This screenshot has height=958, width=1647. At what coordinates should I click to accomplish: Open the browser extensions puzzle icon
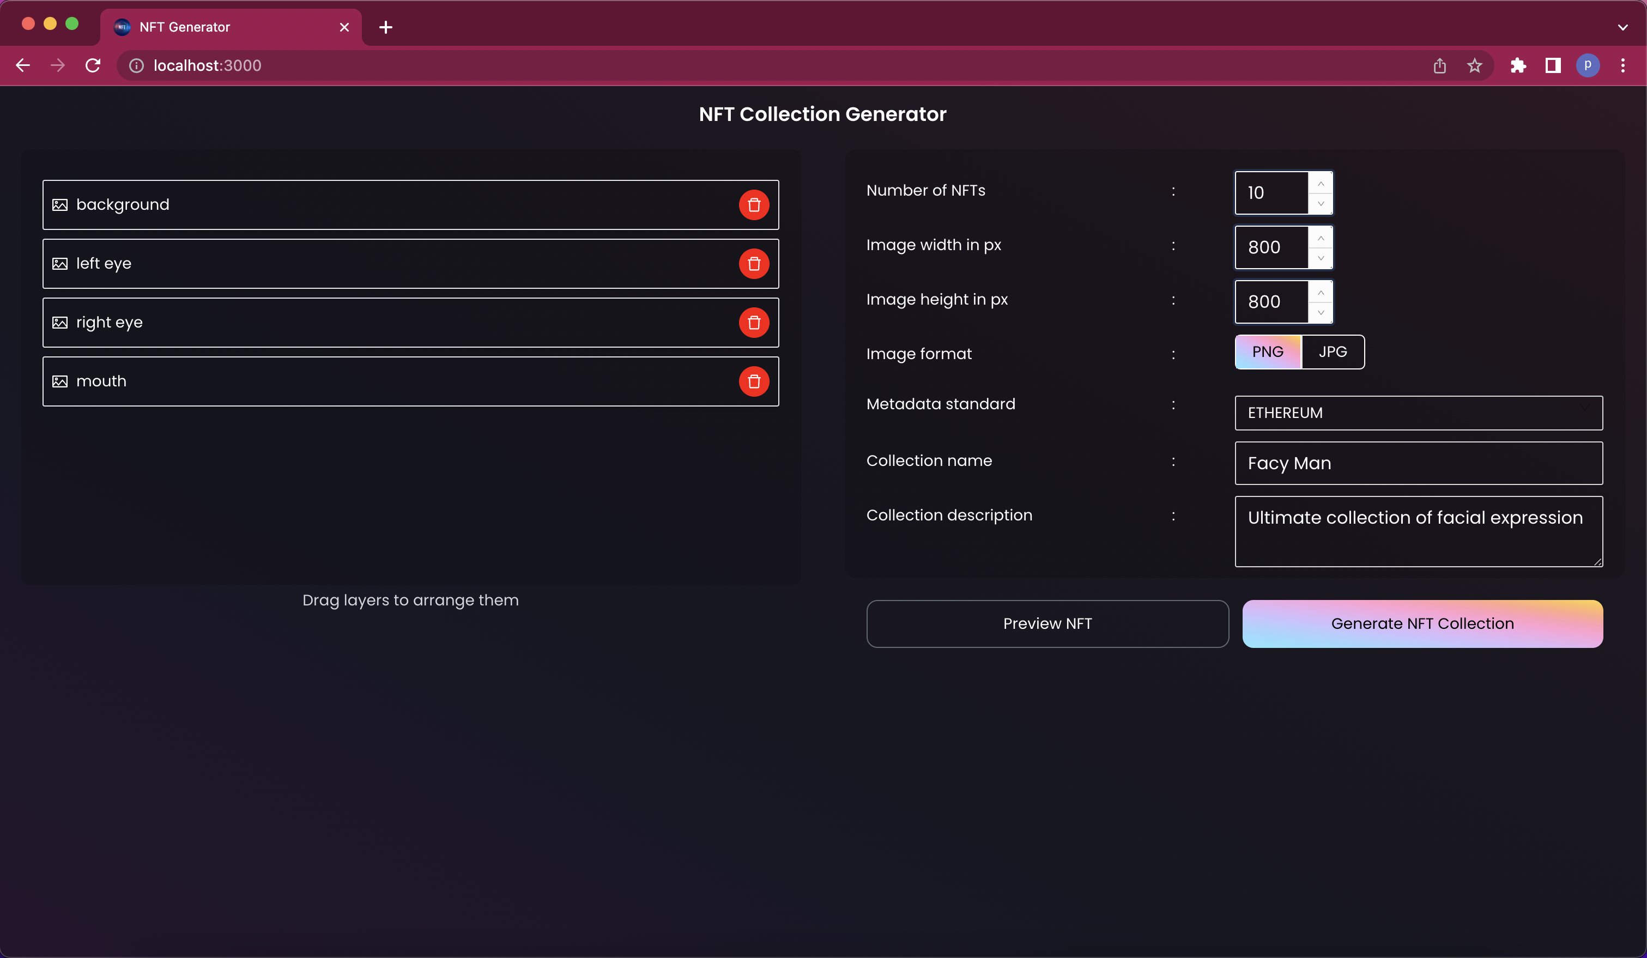[1518, 65]
